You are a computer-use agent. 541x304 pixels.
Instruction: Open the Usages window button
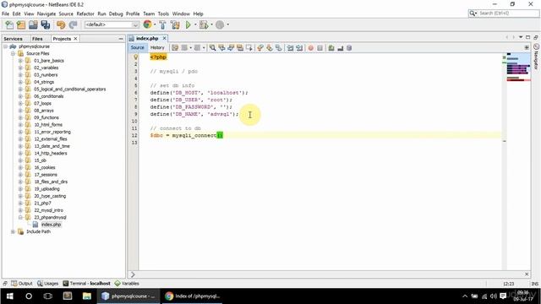(47, 284)
